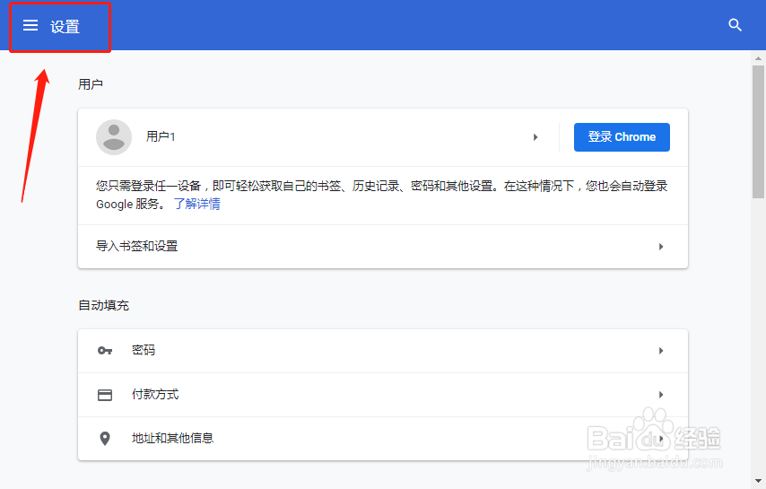The width and height of the screenshot is (766, 489).
Task: Click the 用户 section heading
Action: click(x=91, y=84)
